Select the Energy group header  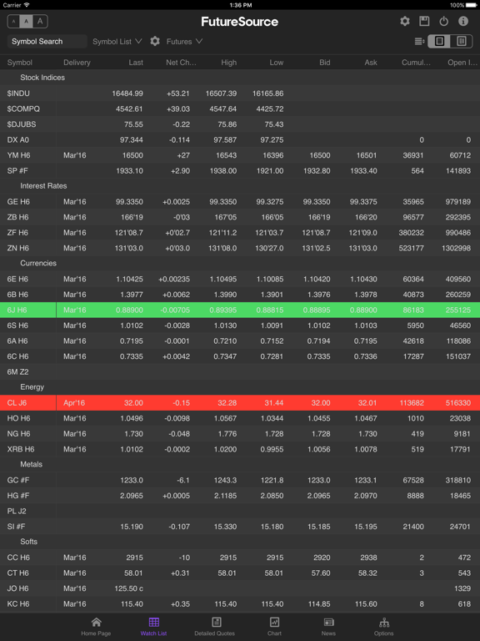32,386
